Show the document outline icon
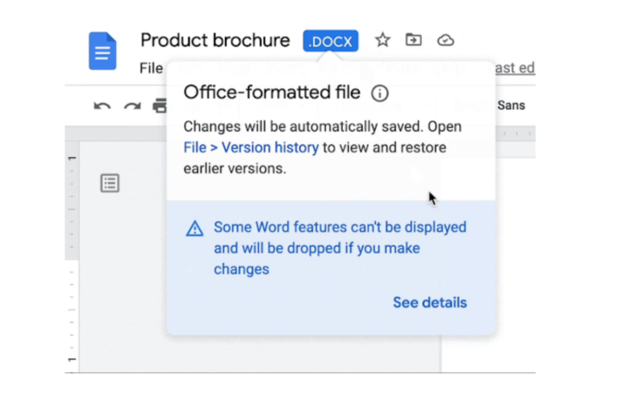Viewport: 628px width, 400px height. (110, 183)
